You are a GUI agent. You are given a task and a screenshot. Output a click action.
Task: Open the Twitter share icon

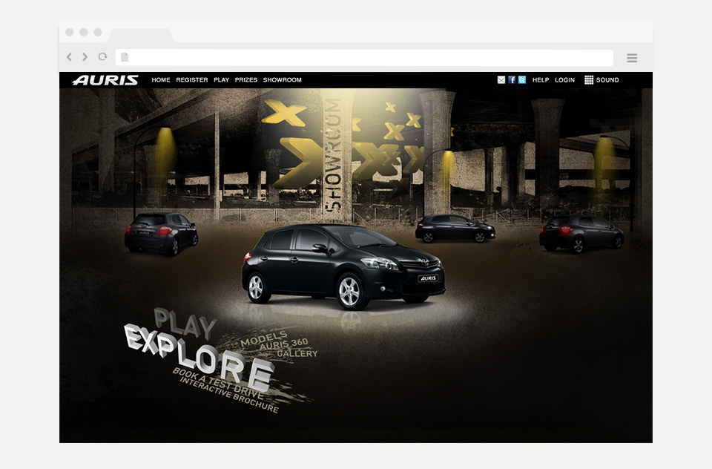coord(521,80)
